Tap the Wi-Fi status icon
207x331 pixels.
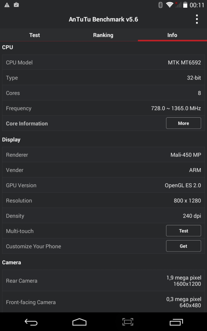[x=169, y=5]
